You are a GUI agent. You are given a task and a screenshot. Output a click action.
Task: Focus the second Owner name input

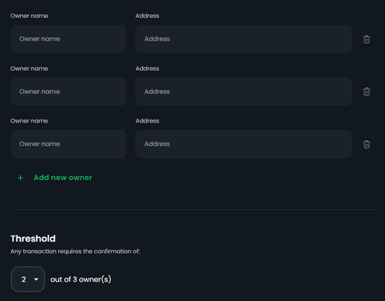coord(68,92)
